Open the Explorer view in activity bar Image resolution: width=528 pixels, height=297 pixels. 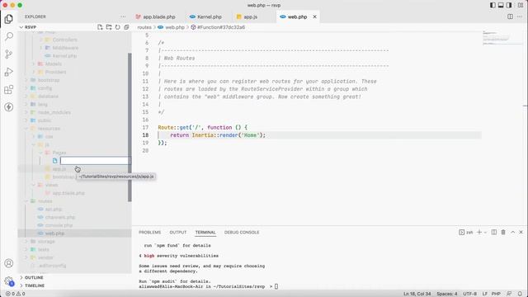point(9,19)
